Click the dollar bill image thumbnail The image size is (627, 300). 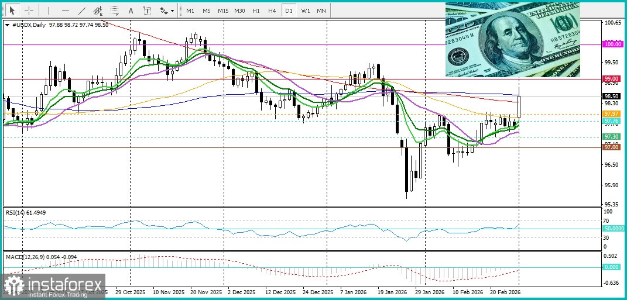click(x=513, y=40)
